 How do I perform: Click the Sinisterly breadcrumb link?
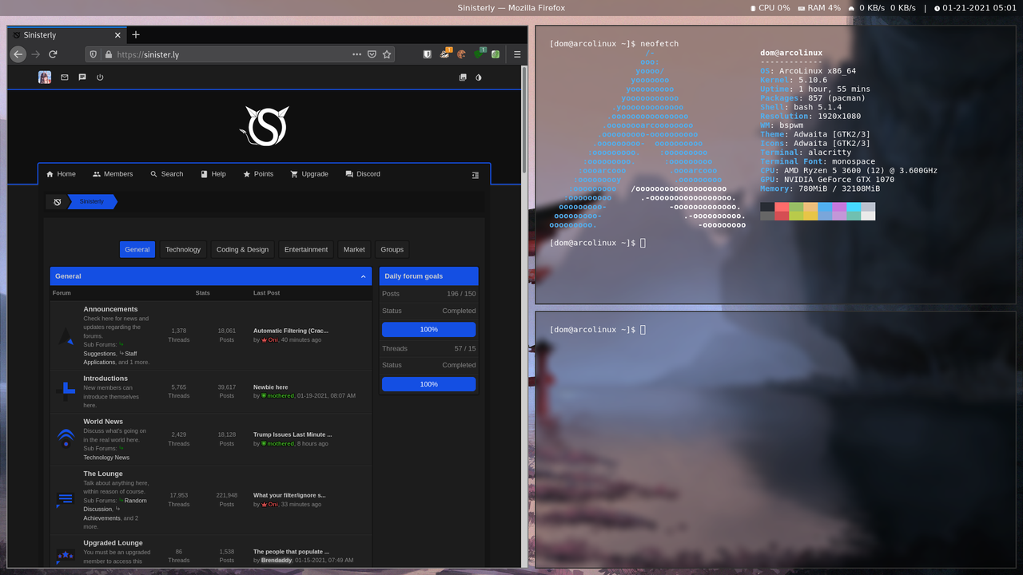pyautogui.click(x=92, y=202)
